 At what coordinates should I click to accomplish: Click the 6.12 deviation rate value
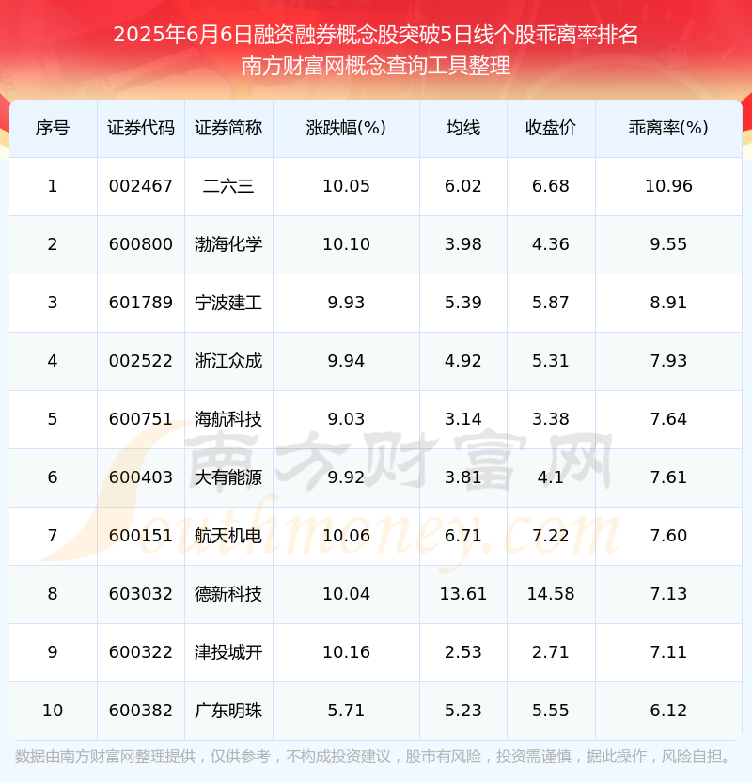(x=668, y=711)
